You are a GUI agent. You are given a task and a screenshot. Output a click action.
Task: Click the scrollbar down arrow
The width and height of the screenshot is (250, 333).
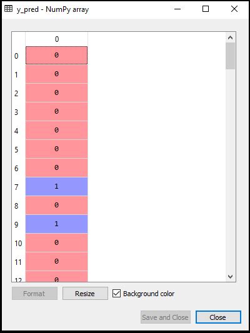point(230,277)
